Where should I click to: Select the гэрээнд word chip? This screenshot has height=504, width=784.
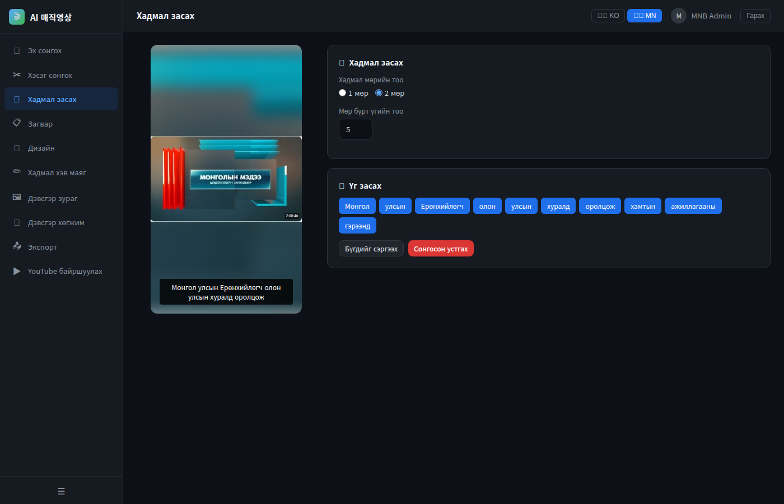pyautogui.click(x=357, y=226)
